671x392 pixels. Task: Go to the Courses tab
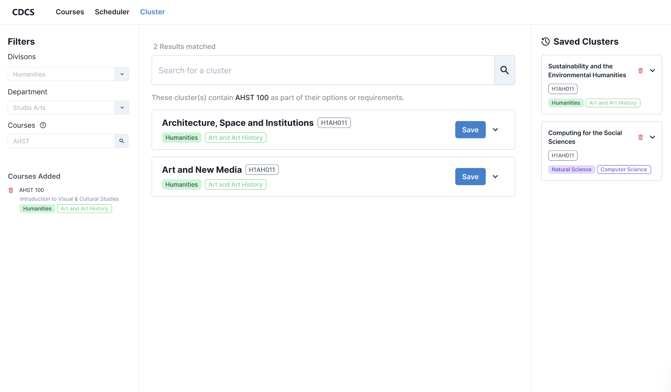tap(70, 12)
